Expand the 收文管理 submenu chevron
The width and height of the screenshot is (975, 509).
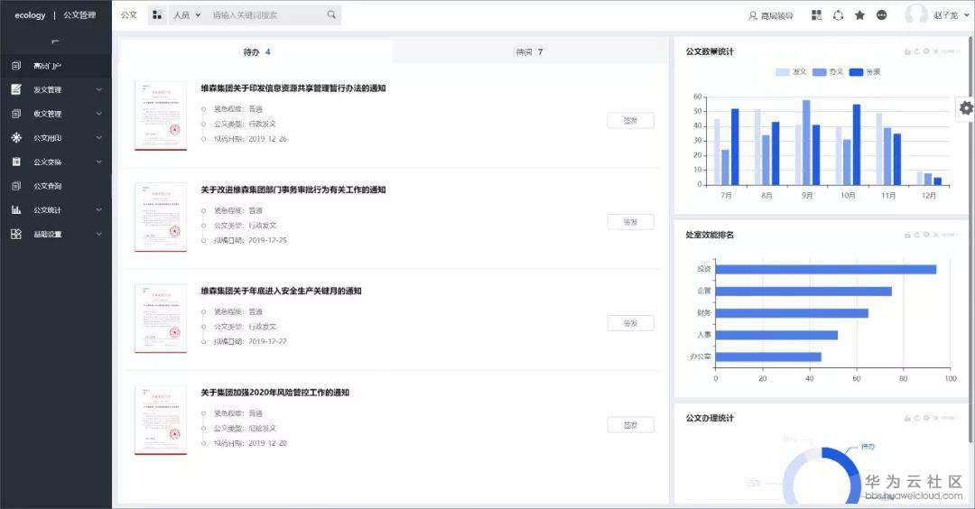tap(99, 114)
